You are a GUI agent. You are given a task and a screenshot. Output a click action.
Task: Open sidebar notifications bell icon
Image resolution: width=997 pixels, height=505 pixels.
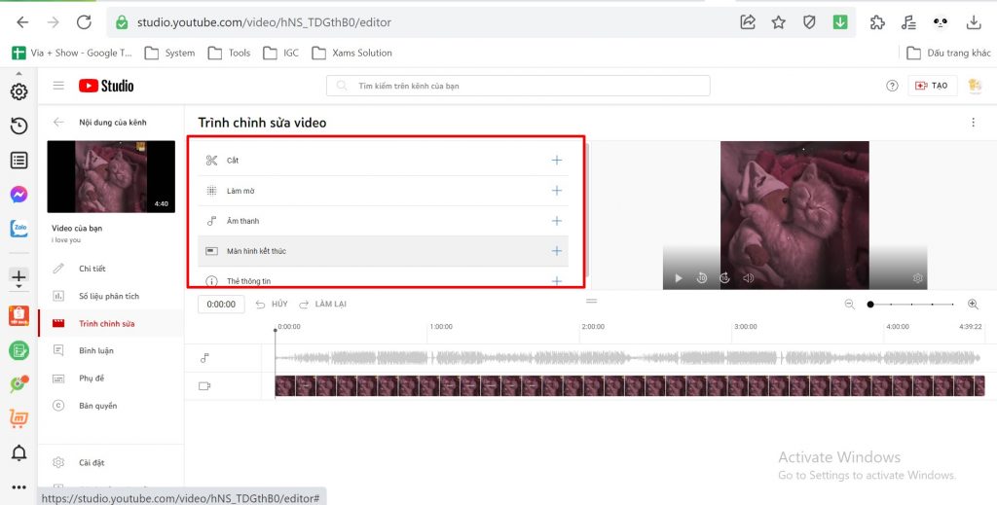(19, 452)
